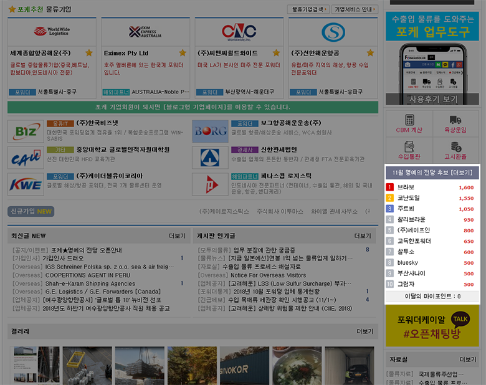The height and width of the screenshot is (385, 486).
Task: Click the Biz logo of 한국비즈넷
Action: click(26, 131)
